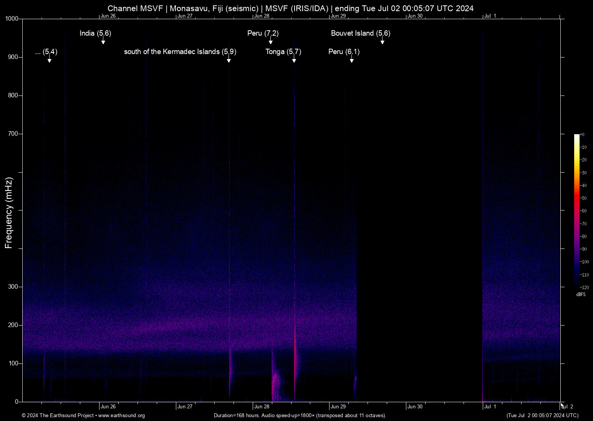Select the 700 frequency axis label

pos(13,134)
